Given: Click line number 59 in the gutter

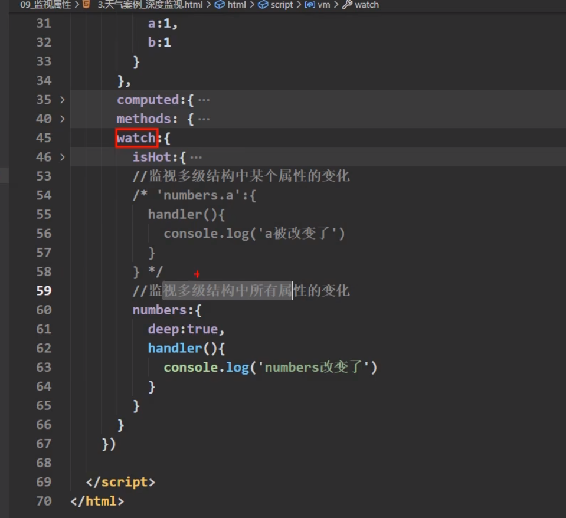Looking at the screenshot, I should click(44, 291).
